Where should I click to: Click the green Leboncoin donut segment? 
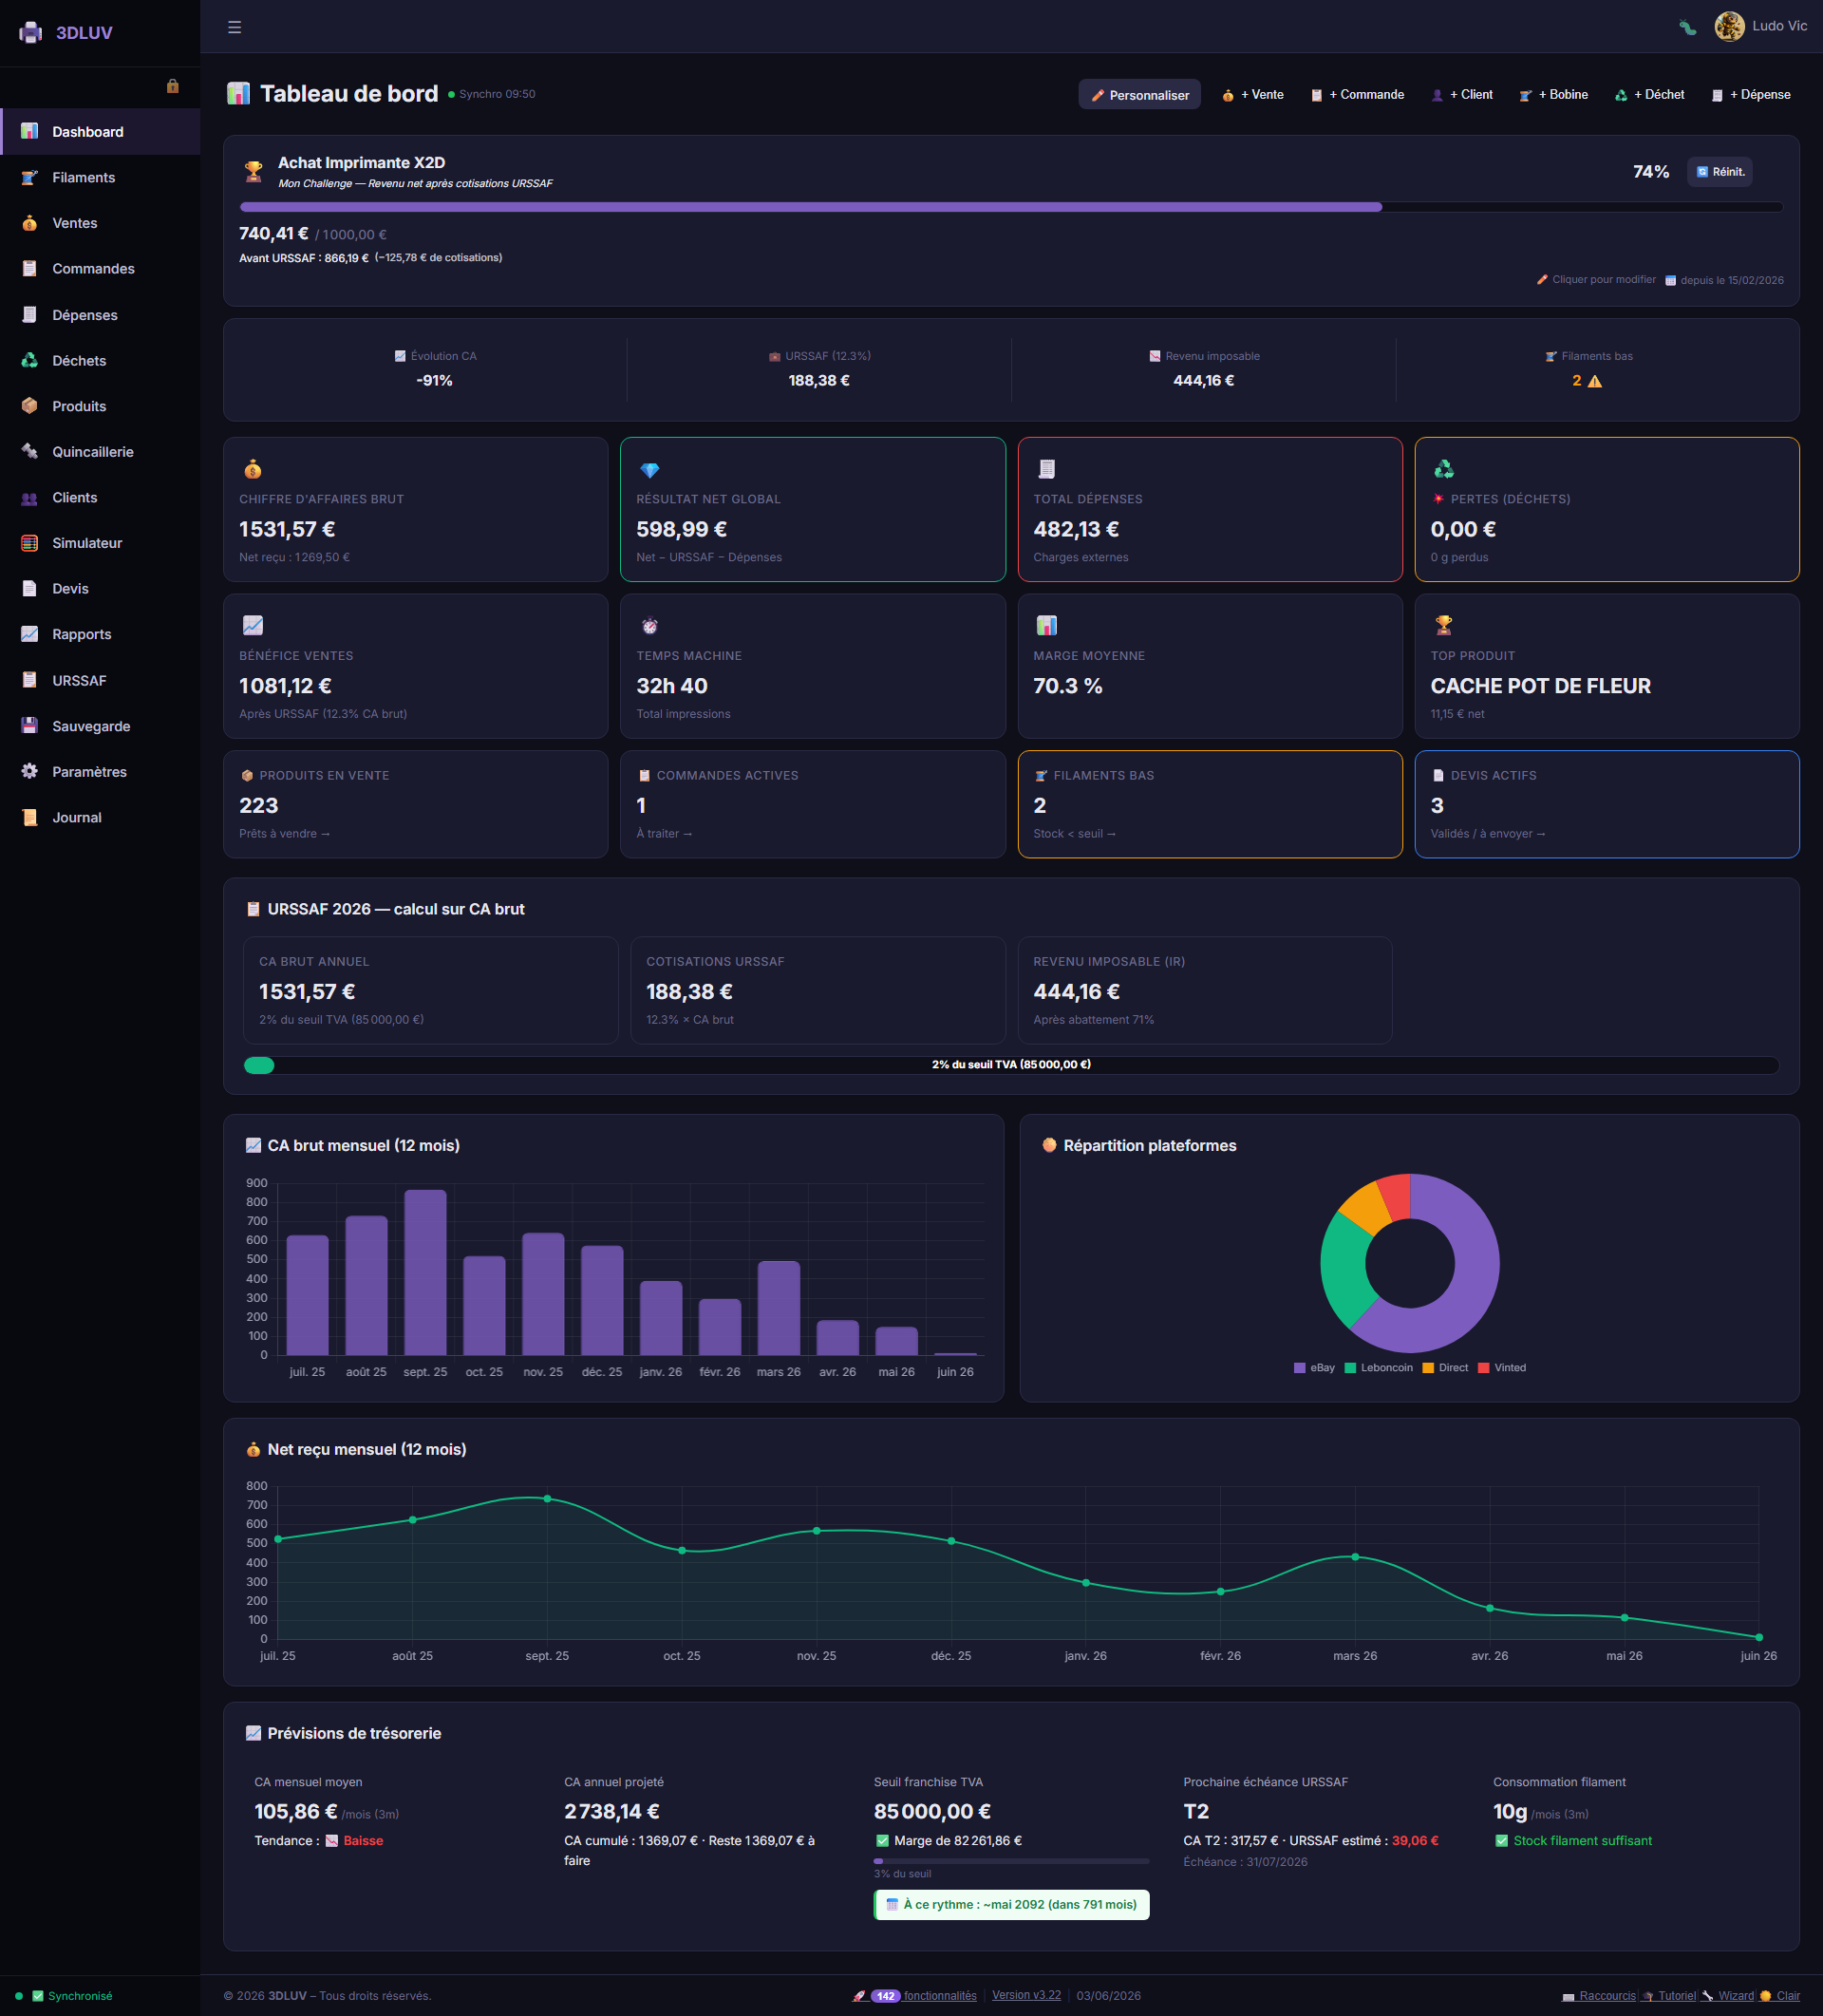(x=1343, y=1268)
